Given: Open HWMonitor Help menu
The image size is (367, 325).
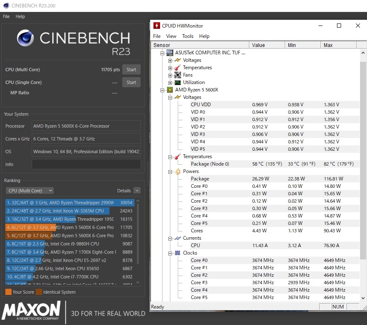Looking at the screenshot, I should pos(204,36).
